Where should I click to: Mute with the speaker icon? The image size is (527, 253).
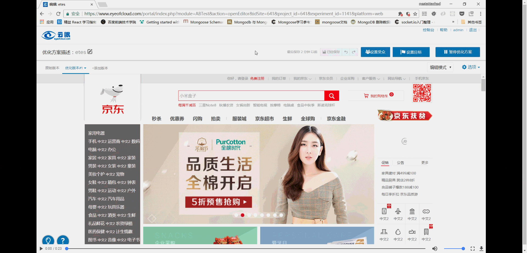pos(435,249)
